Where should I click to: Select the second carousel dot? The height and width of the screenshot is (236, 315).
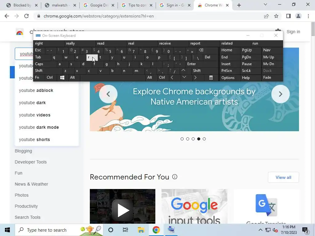188,139
